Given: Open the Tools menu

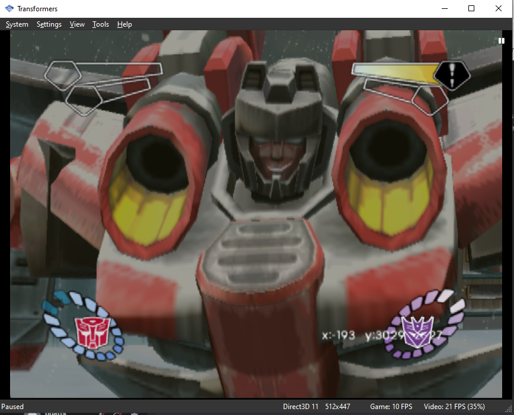Looking at the screenshot, I should pyautogui.click(x=101, y=24).
